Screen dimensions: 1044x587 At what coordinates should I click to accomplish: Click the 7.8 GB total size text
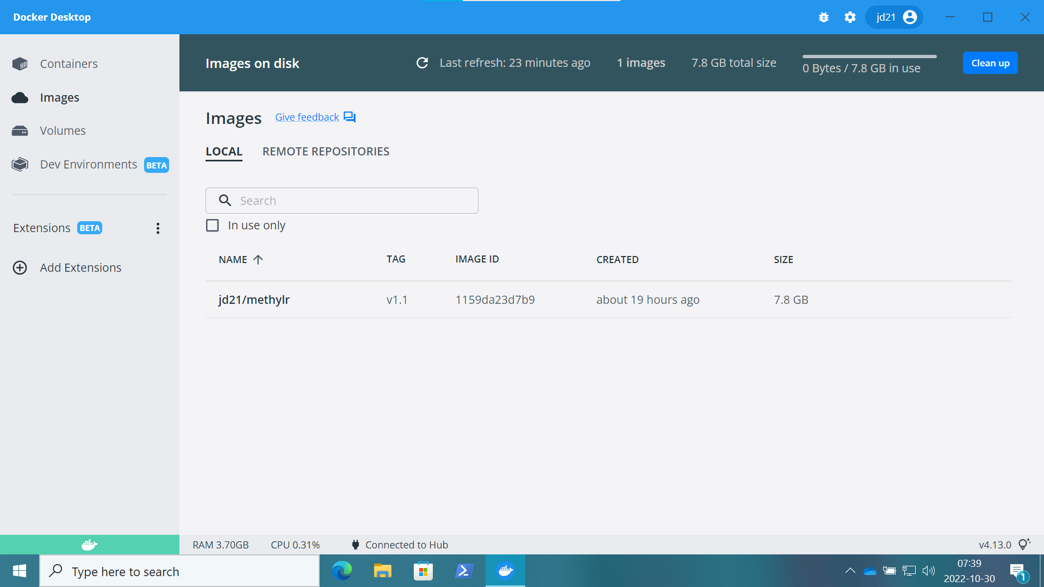tap(734, 63)
